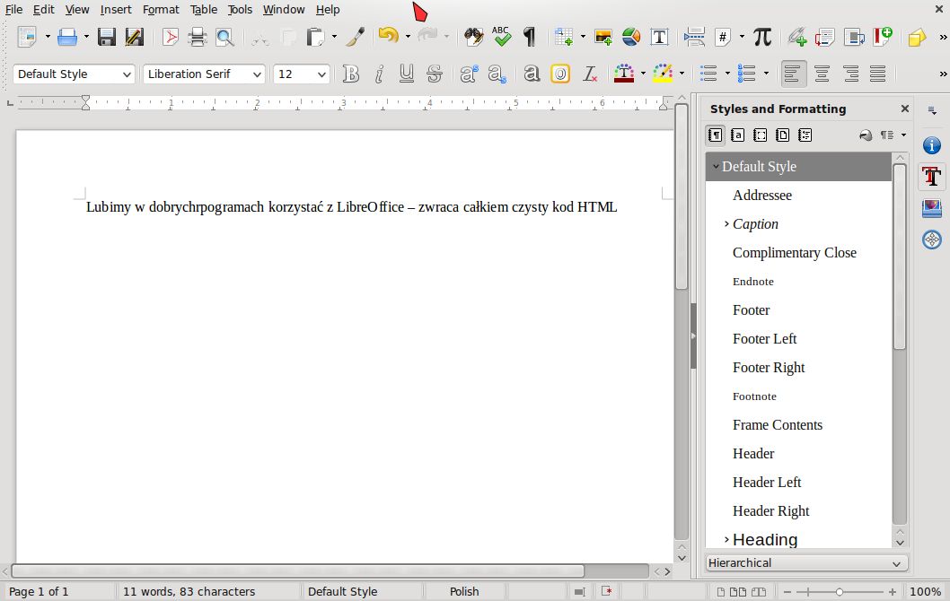Toggle formatting marks display
Screen dimensions: 950x601
pyautogui.click(x=530, y=38)
